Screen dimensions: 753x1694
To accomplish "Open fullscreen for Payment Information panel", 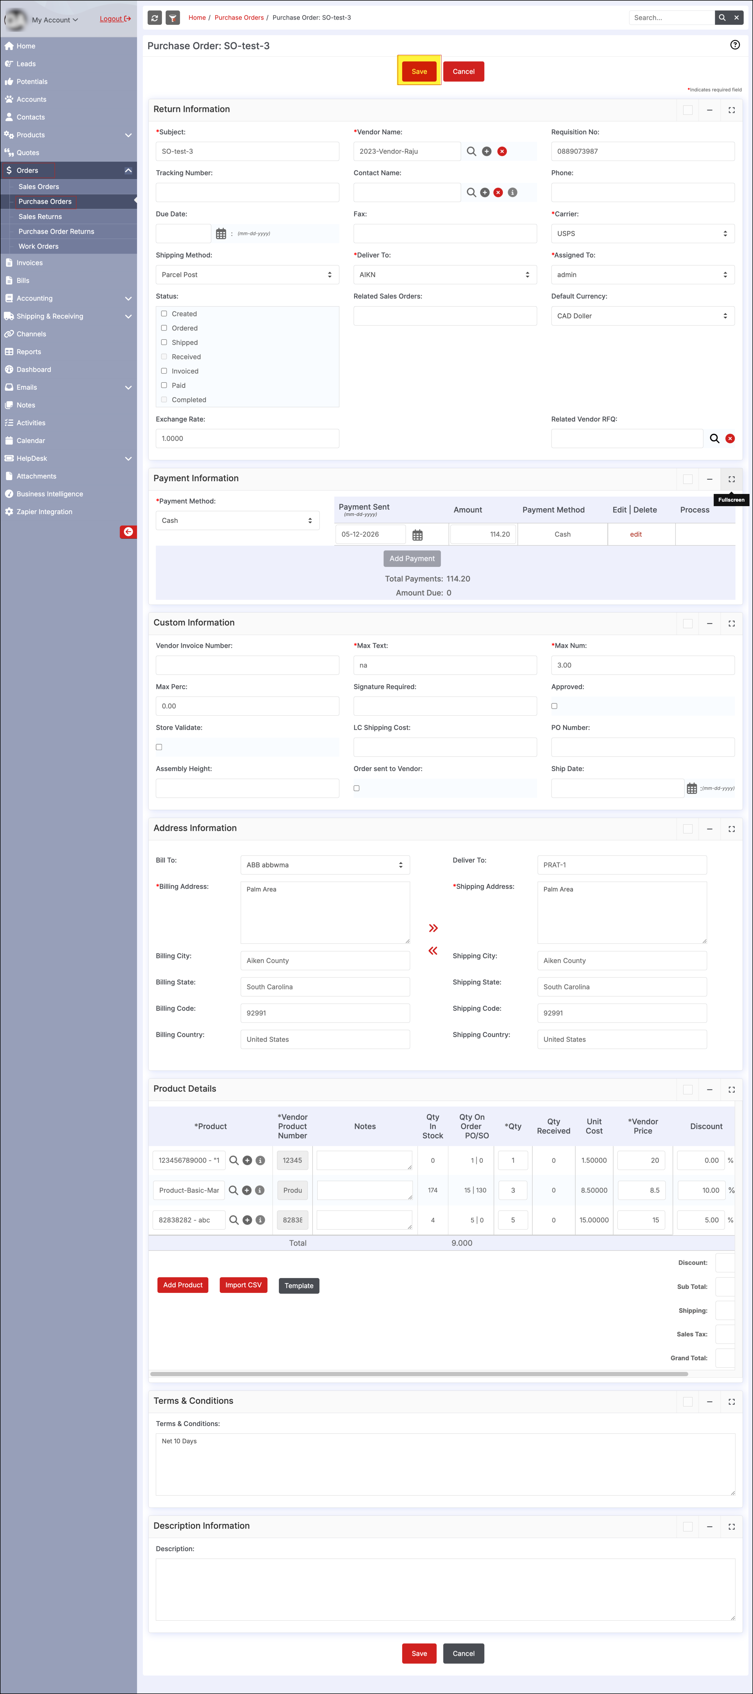I will pos(731,479).
